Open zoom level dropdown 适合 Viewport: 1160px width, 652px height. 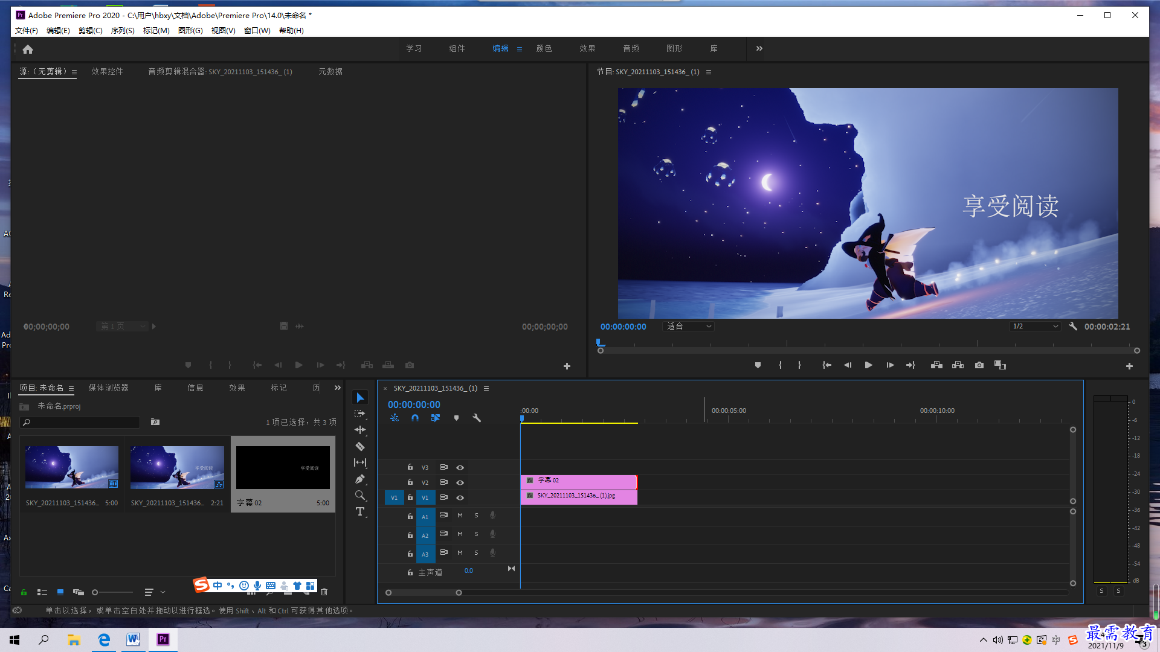688,327
